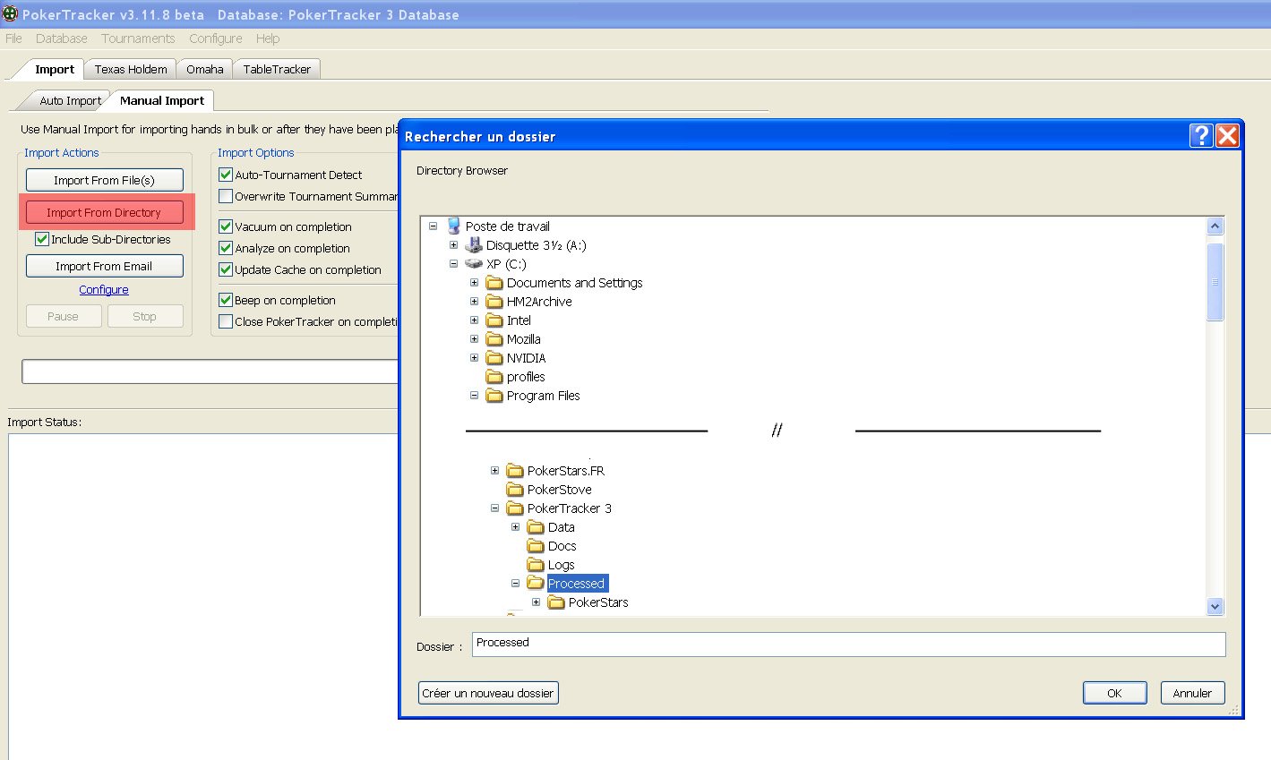
Task: Switch to the Texas Holdem tab
Action: (x=131, y=69)
